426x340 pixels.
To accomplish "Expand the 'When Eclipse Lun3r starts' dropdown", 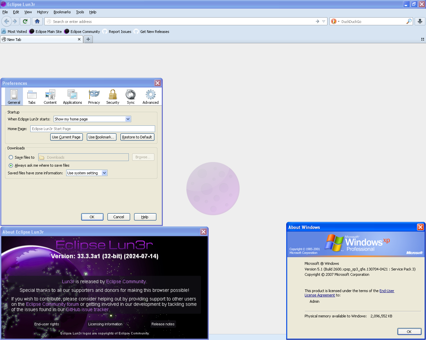I will pos(128,119).
